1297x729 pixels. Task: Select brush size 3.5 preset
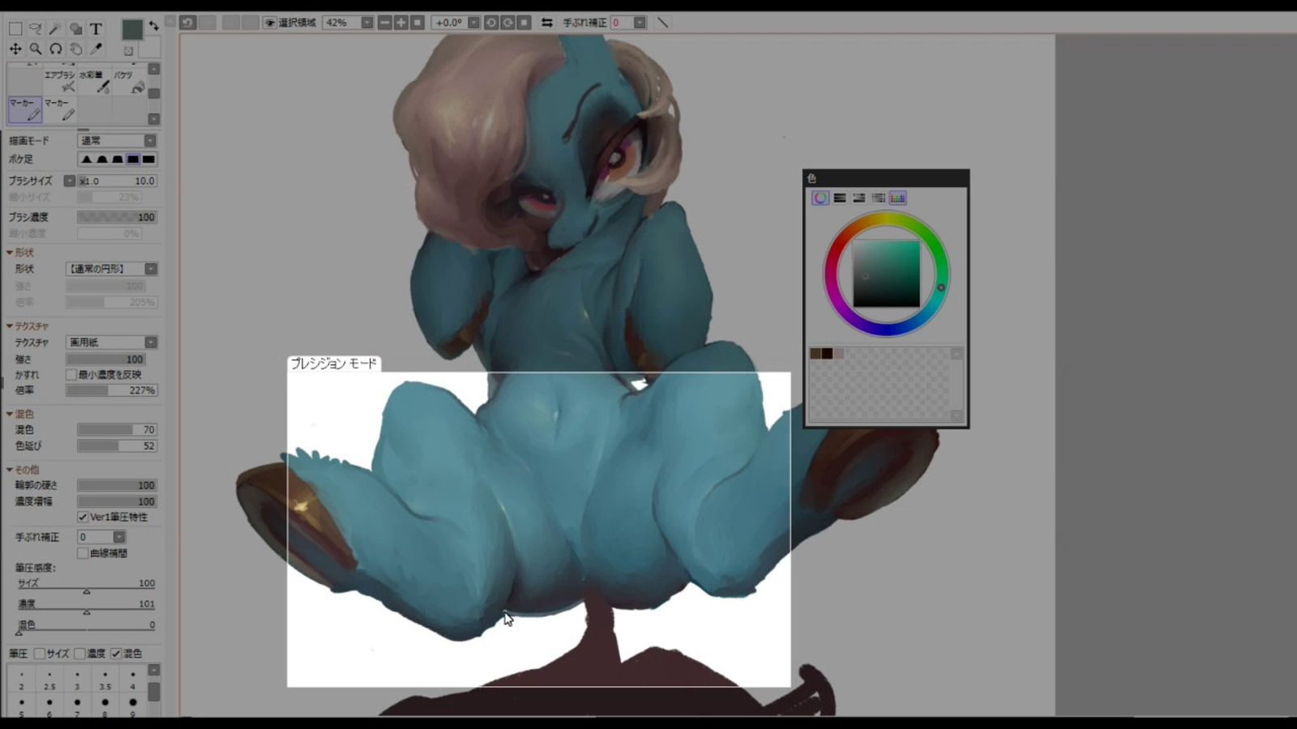pos(105,680)
